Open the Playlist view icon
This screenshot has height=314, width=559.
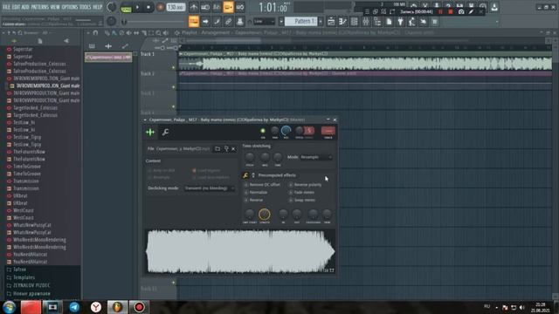(331, 22)
